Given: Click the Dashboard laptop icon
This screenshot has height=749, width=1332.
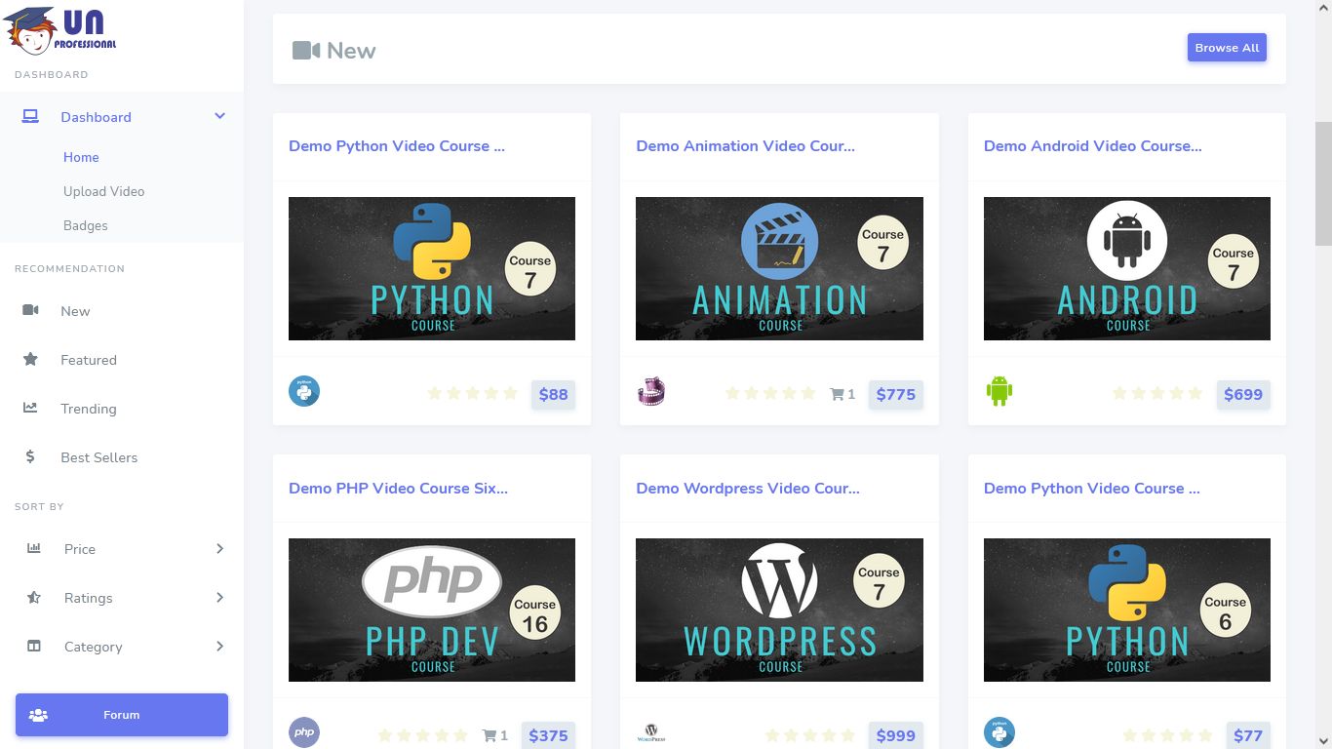Looking at the screenshot, I should [x=30, y=117].
